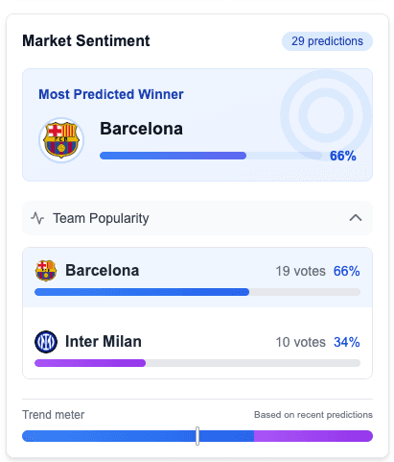394x462 pixels.
Task: Click the large Barcelona crest logo
Action: pyautogui.click(x=61, y=140)
